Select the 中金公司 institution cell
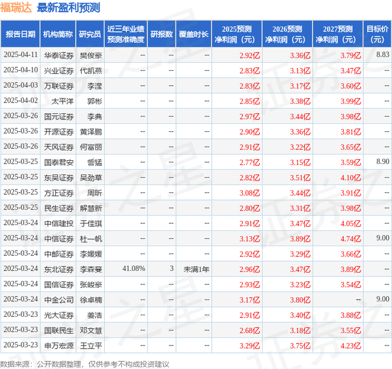The width and height of the screenshot is (392, 369). click(59, 299)
